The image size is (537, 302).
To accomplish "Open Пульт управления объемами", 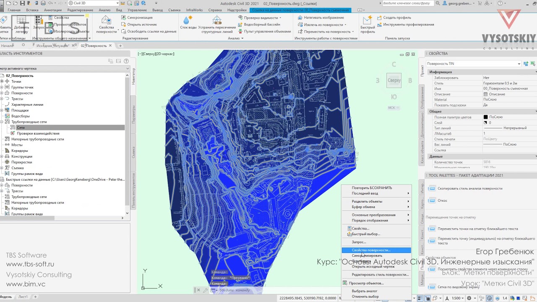I will (x=264, y=31).
